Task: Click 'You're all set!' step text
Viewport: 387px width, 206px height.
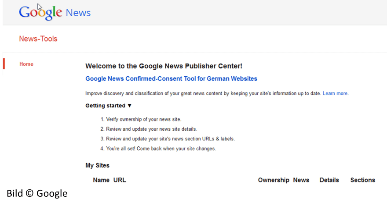Action: pyautogui.click(x=161, y=149)
